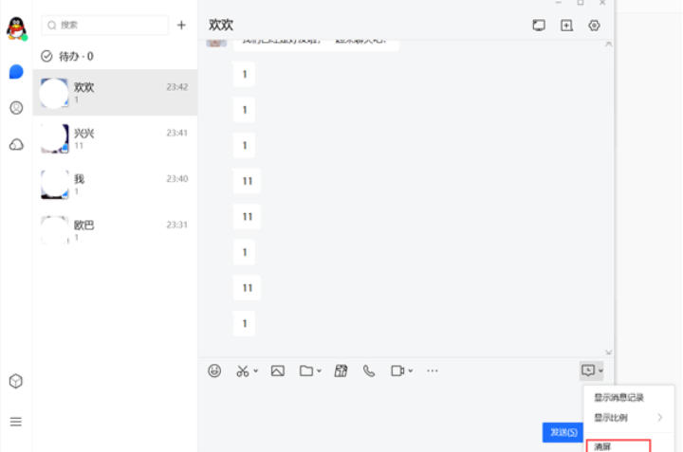Open the cube apps icon in sidebar
683x452 pixels.
(x=16, y=381)
